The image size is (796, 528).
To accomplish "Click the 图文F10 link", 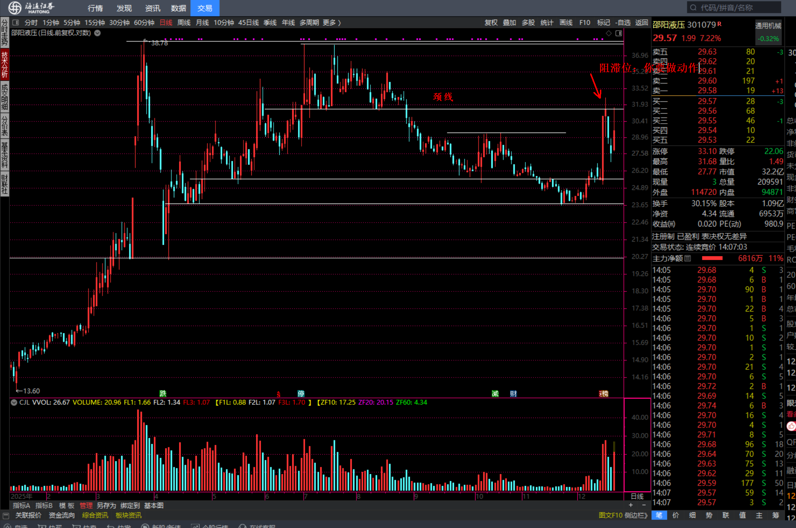I will tap(610, 515).
